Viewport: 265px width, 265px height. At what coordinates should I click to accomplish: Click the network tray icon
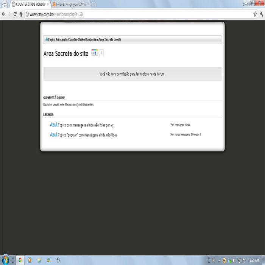[239, 260]
